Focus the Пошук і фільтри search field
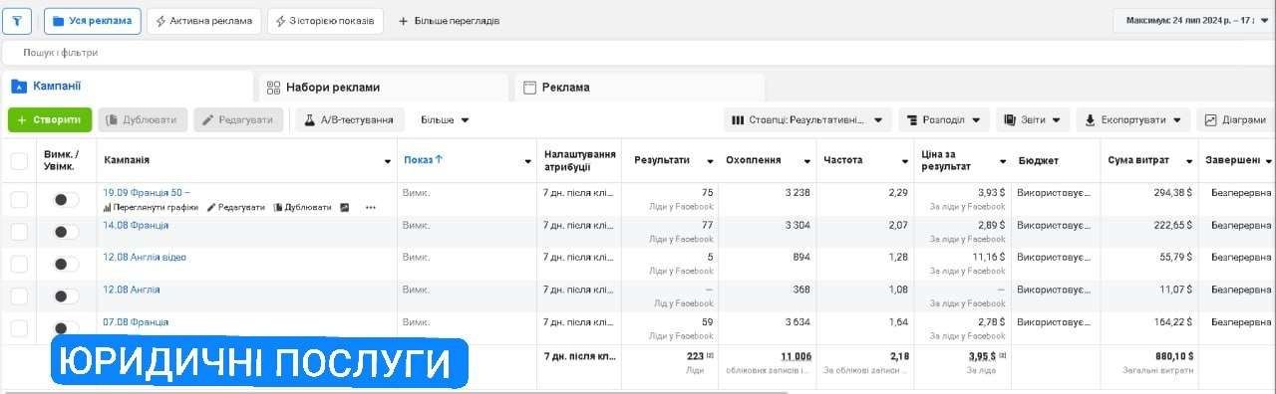Image resolution: width=1276 pixels, height=394 pixels. point(638,52)
